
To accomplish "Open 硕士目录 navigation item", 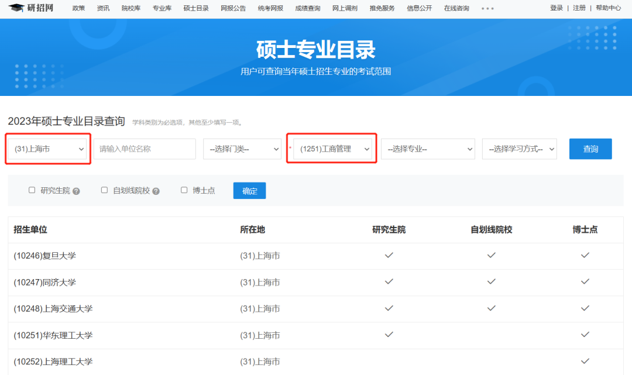I will pyautogui.click(x=196, y=8).
